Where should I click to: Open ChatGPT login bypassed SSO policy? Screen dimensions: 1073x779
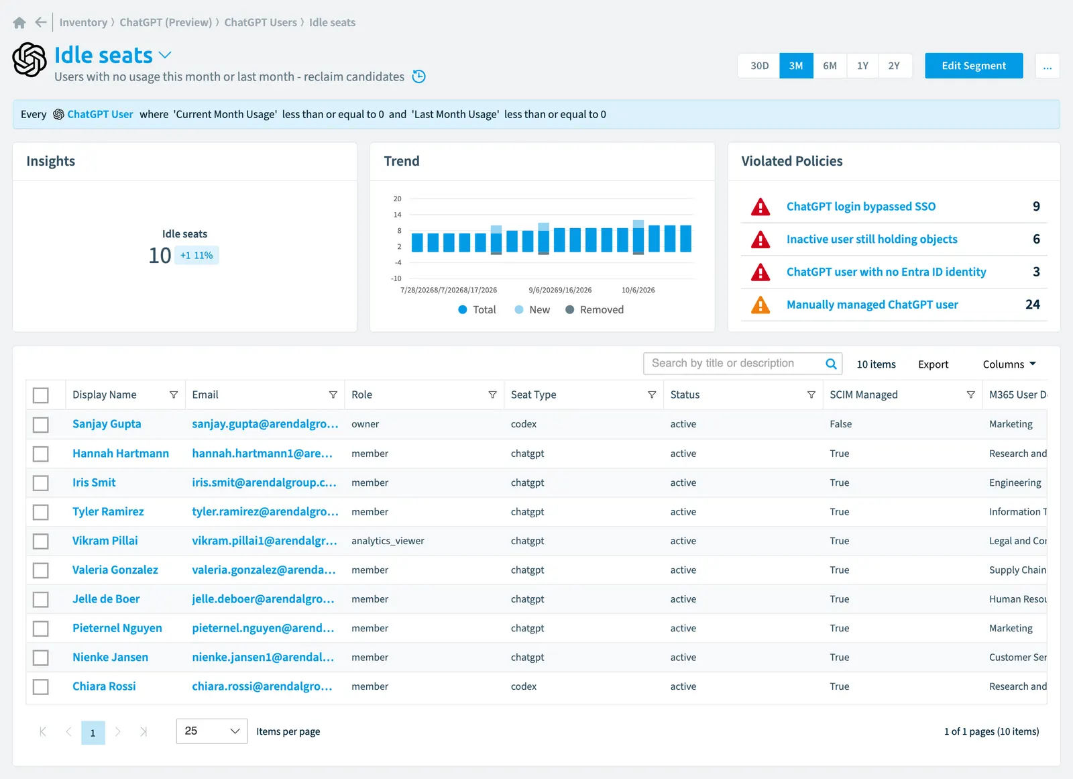pos(860,207)
